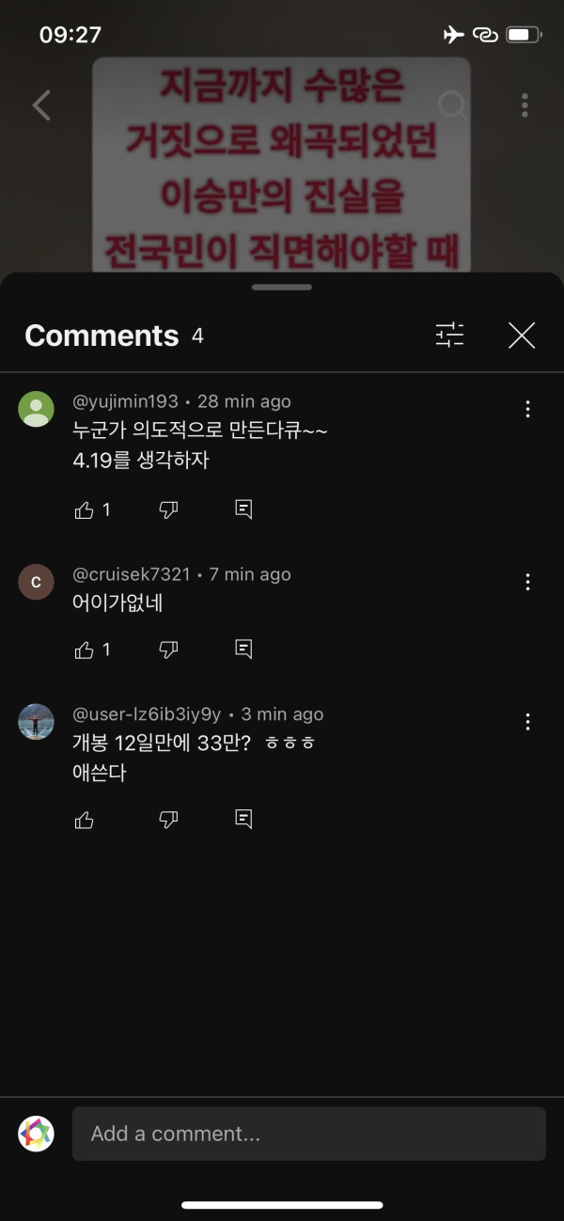564x1221 pixels.
Task: Open options menu for @user-lz6ib3iy9y's comment
Action: coord(527,722)
